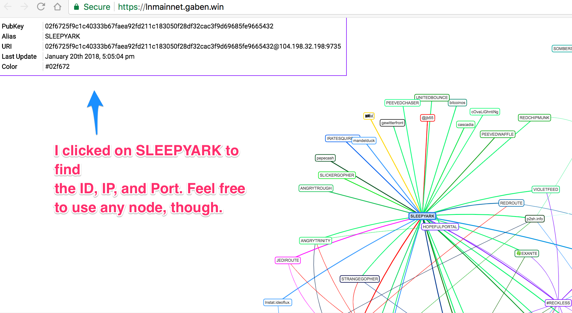Select the IRATESQUIRE node

[x=339, y=138]
